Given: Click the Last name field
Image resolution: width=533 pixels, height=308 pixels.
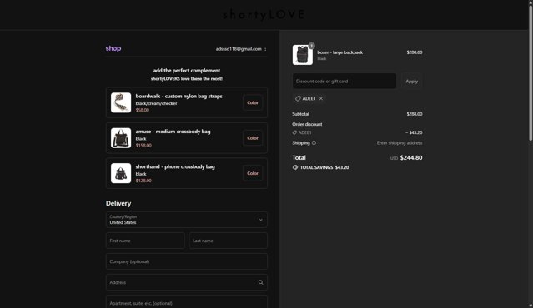Looking at the screenshot, I should coord(228,241).
